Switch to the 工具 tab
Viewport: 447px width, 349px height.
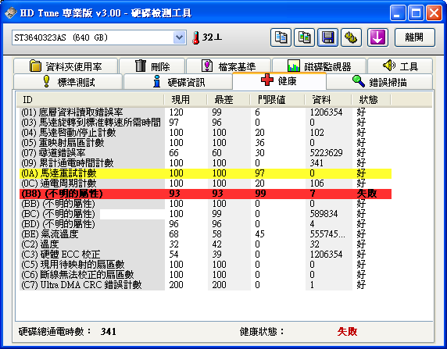click(400, 66)
